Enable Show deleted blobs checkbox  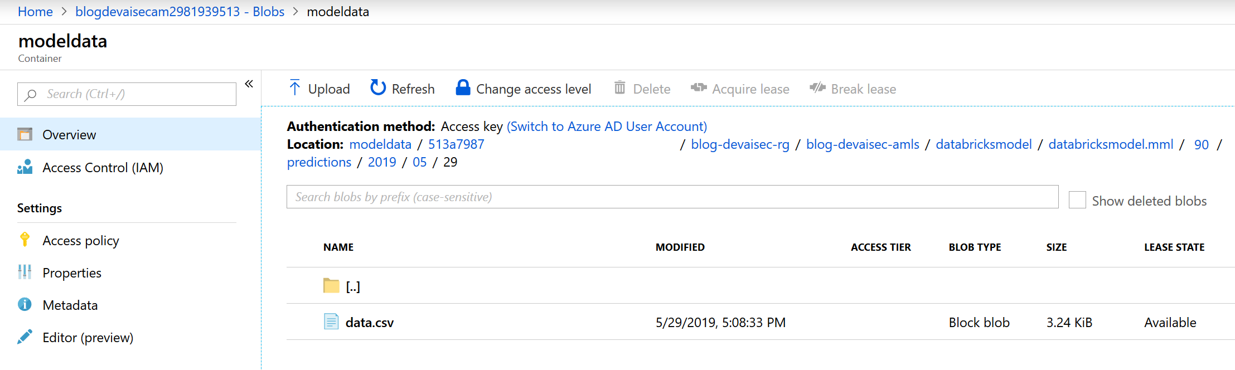(x=1077, y=200)
